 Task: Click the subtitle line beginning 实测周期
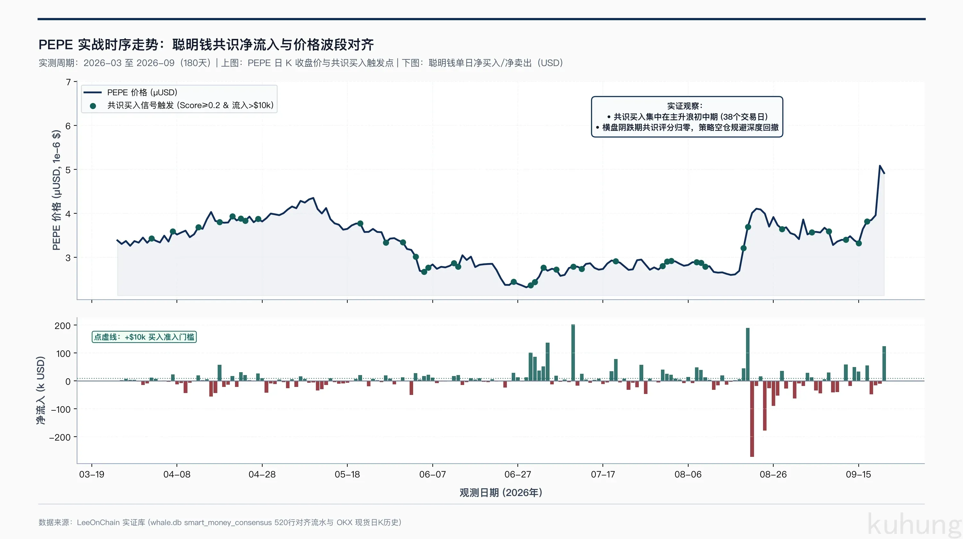tap(301, 63)
